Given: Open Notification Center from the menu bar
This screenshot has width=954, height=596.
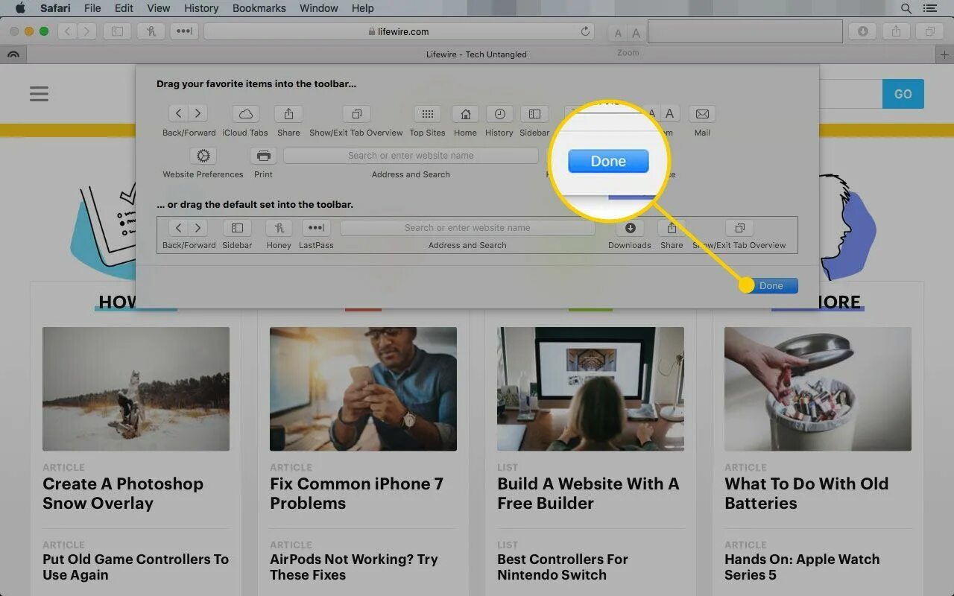Looking at the screenshot, I should [x=929, y=8].
